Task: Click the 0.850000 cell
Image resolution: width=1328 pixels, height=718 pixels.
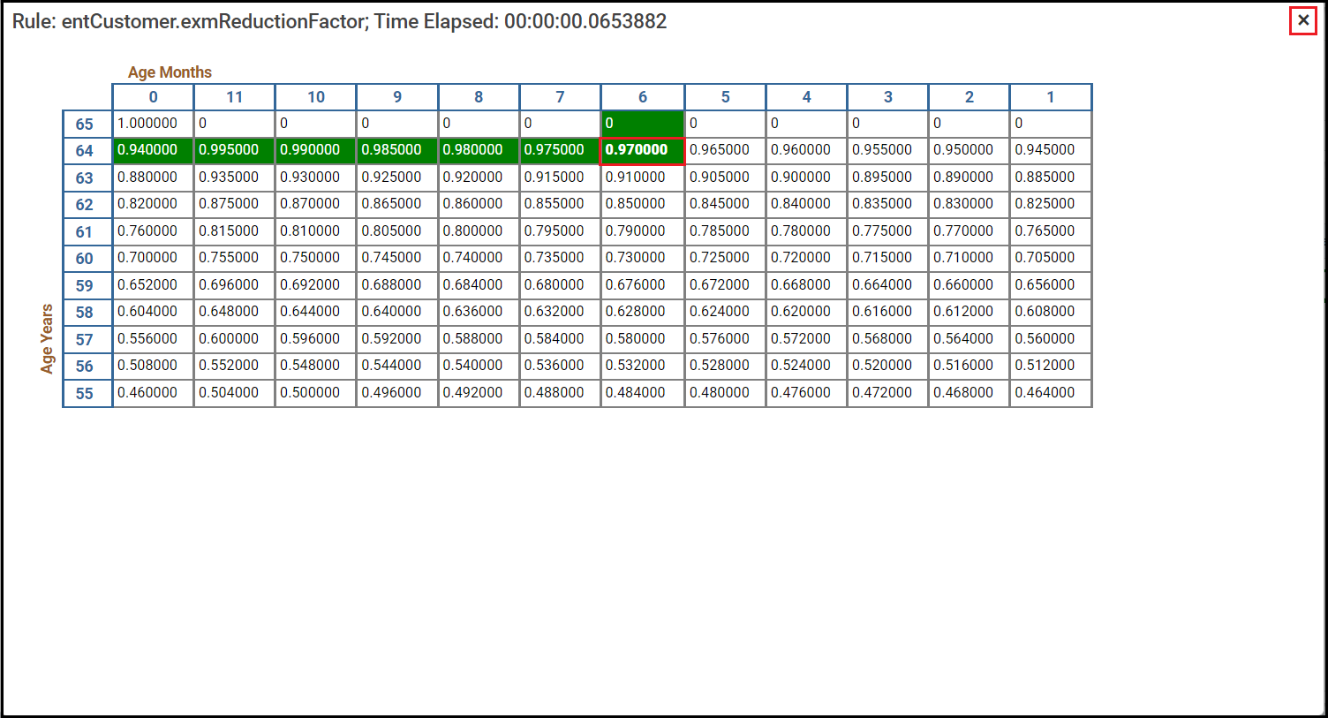Action: (642, 204)
